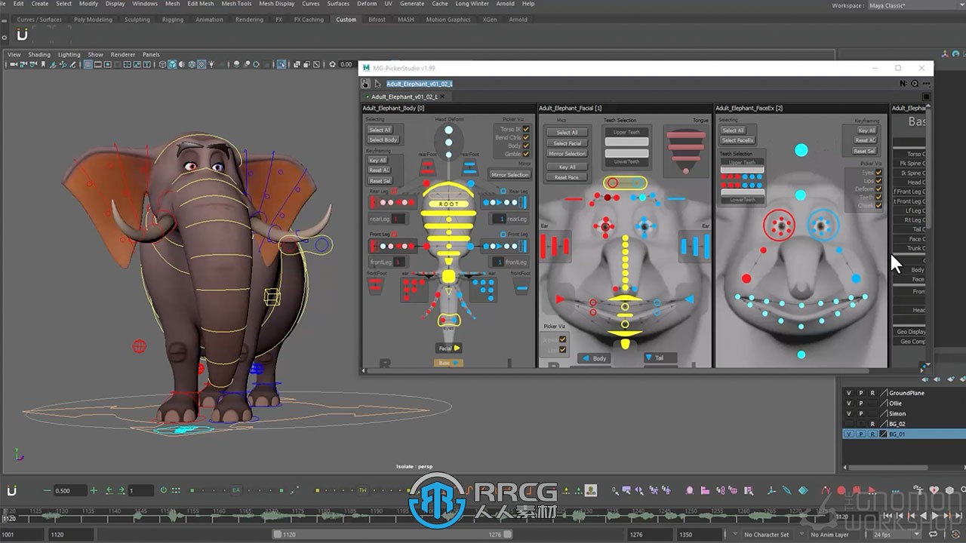Click the root control in Body picker

coord(449,204)
